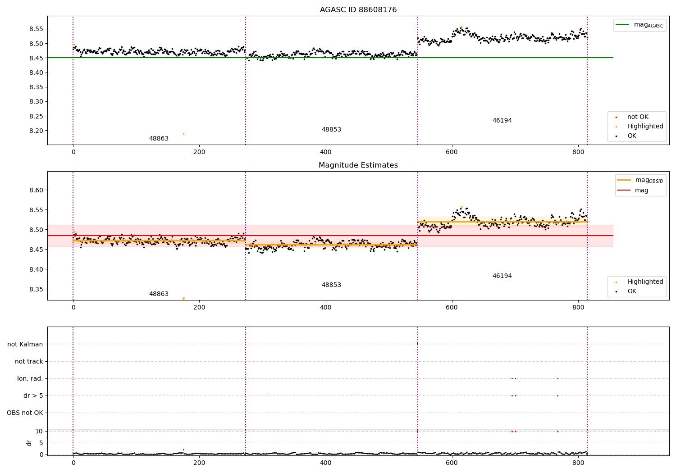Click the 8.20 tick label on top plot
The width and height of the screenshot is (676, 473).
click(x=35, y=131)
